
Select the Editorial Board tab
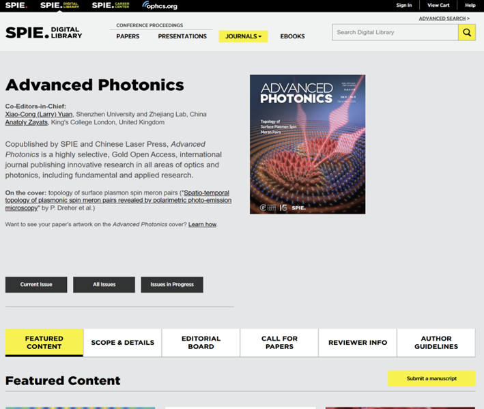coord(201,343)
